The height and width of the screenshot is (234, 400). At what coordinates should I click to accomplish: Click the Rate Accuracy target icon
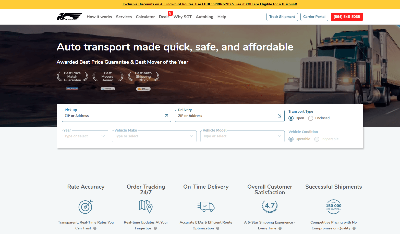click(x=86, y=206)
